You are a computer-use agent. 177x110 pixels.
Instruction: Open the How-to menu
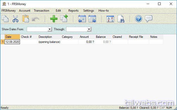[104, 11]
